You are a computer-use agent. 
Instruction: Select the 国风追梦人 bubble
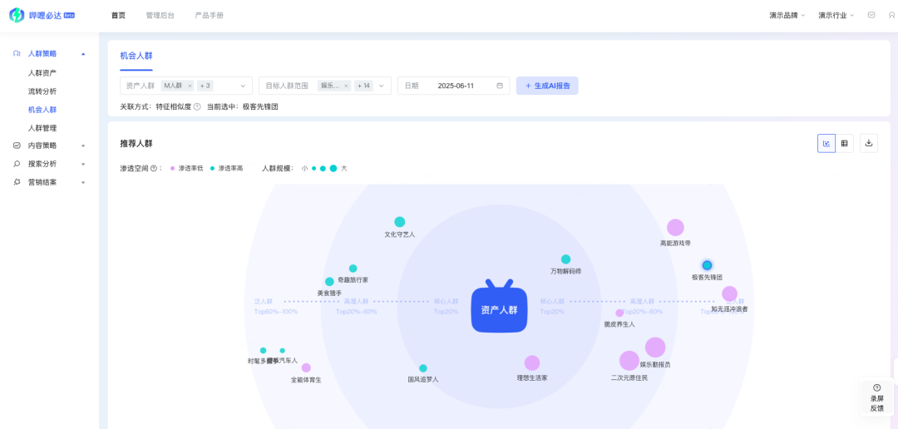423,368
